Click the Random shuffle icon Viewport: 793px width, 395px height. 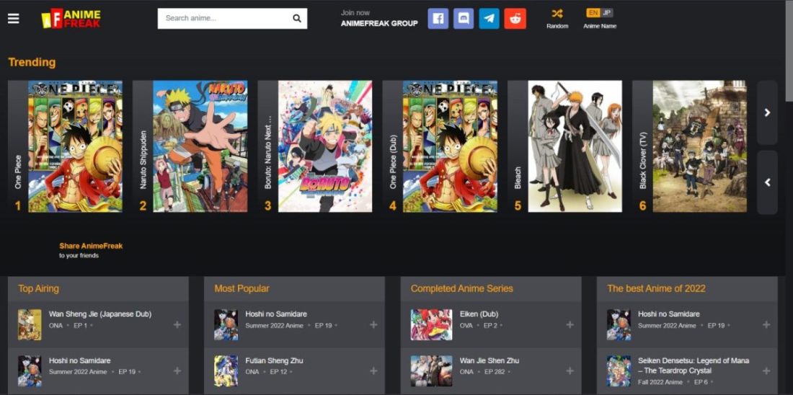(557, 14)
